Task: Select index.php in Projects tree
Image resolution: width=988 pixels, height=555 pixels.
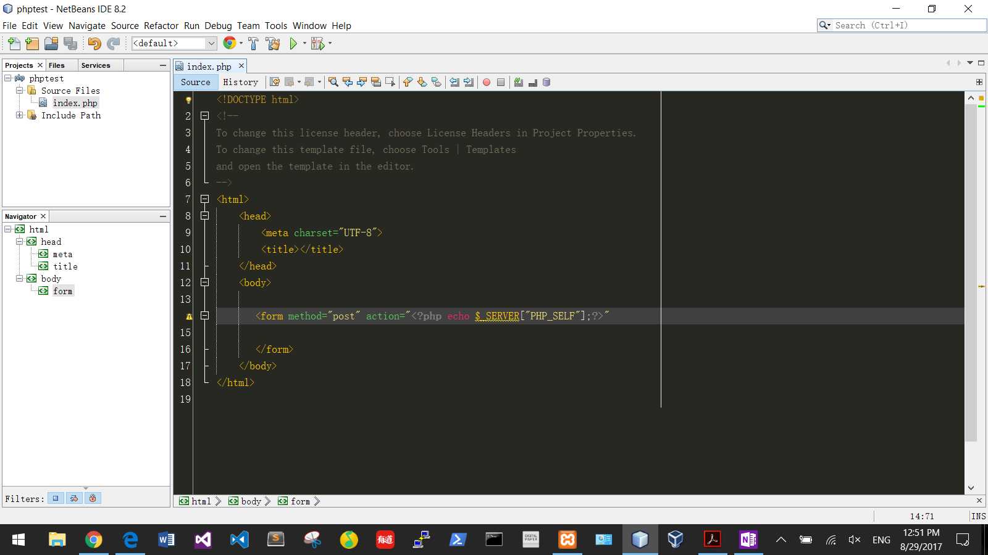Action: pos(75,103)
